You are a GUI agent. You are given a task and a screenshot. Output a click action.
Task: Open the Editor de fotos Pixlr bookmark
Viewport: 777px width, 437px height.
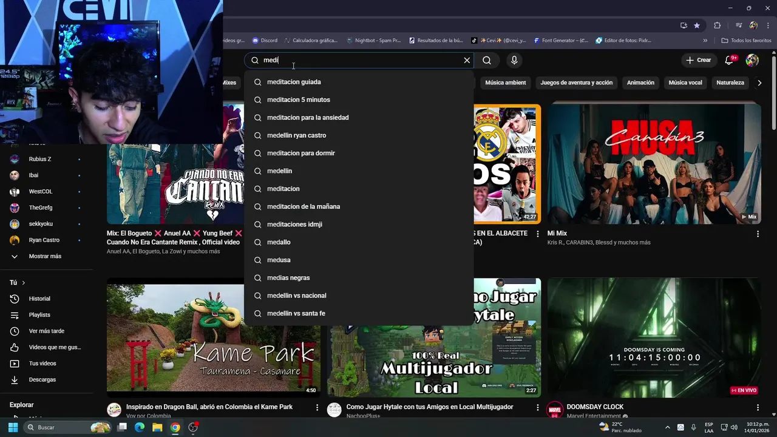[x=623, y=41]
